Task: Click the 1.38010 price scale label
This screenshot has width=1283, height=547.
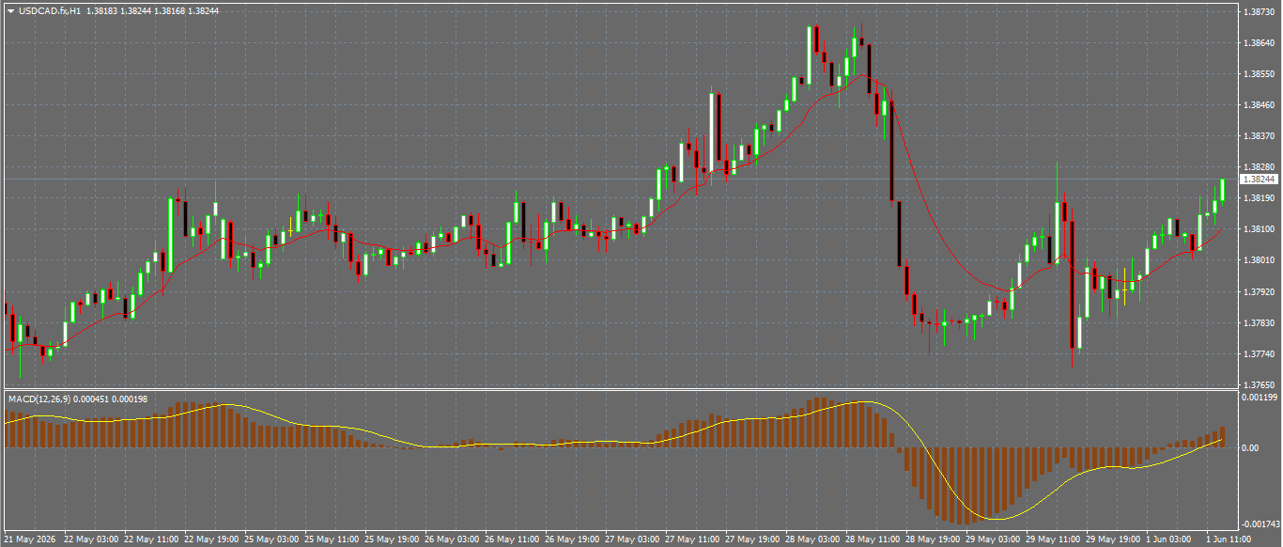Action: tap(1258, 260)
